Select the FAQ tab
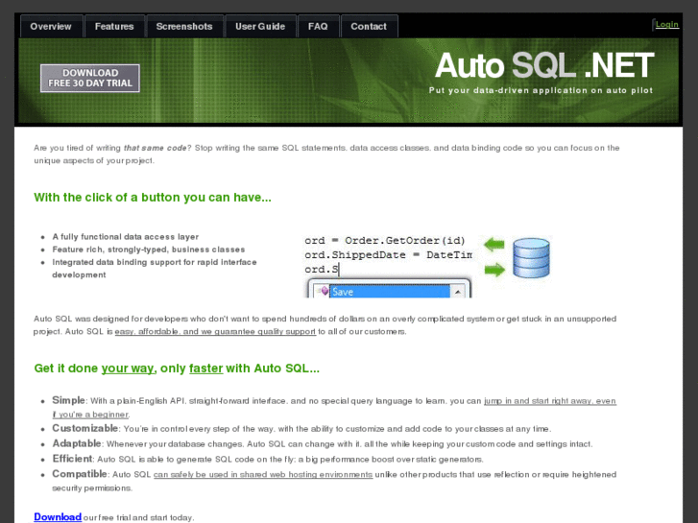The width and height of the screenshot is (698, 523). tap(318, 26)
